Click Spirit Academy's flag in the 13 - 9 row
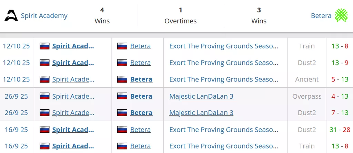The height and width of the screenshot is (153, 353). [x=44, y=63]
